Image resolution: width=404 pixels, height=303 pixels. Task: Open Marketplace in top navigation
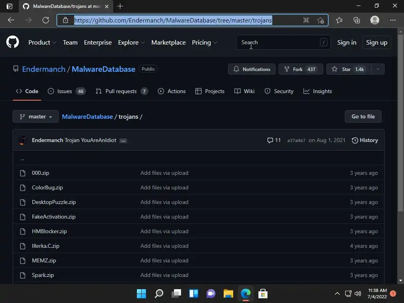coord(168,43)
